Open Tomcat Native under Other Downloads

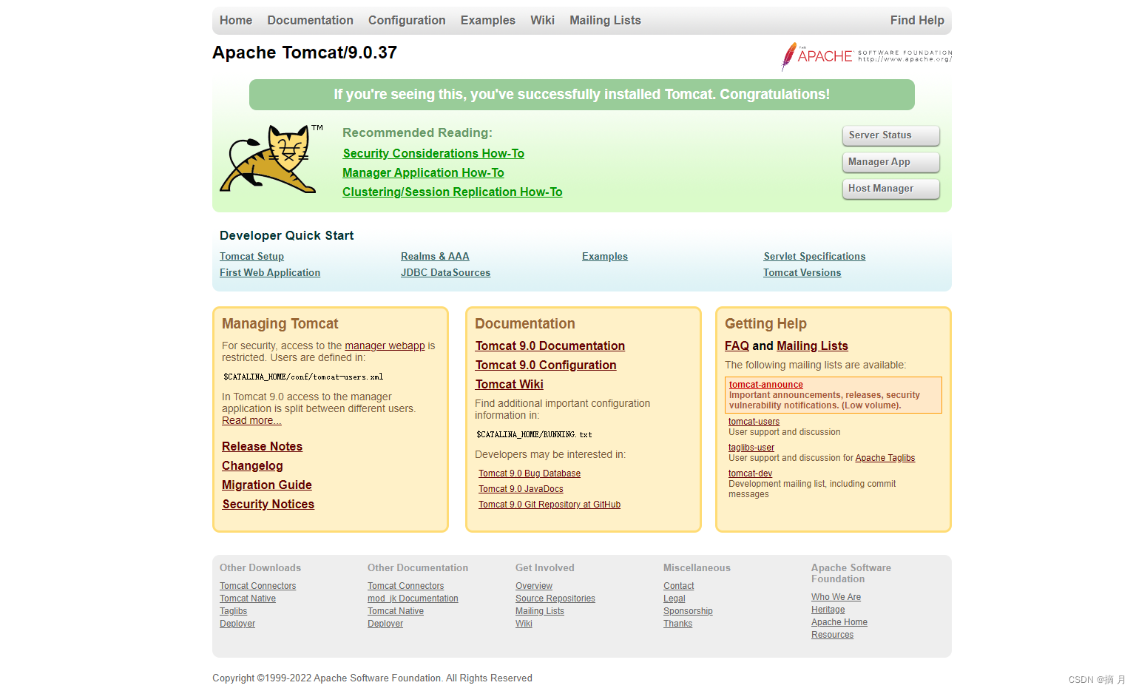click(248, 599)
